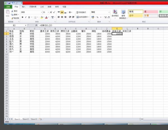Switch to the 插入 (Insert) ribbon tab
This screenshot has height=130, width=168.
click(24, 6)
